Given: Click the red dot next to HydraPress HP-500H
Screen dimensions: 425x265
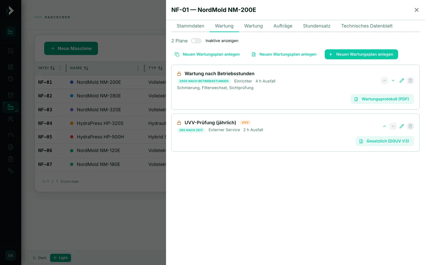Looking at the screenshot, I should coord(72,137).
